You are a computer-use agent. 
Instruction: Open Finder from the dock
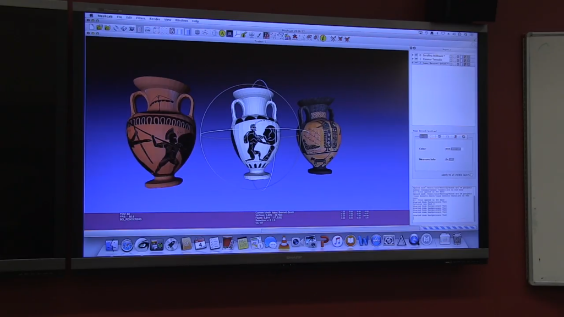(x=112, y=246)
